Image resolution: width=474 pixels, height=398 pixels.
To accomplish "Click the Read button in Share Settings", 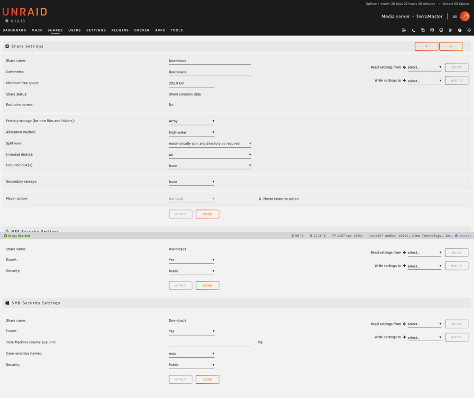I will tap(456, 67).
